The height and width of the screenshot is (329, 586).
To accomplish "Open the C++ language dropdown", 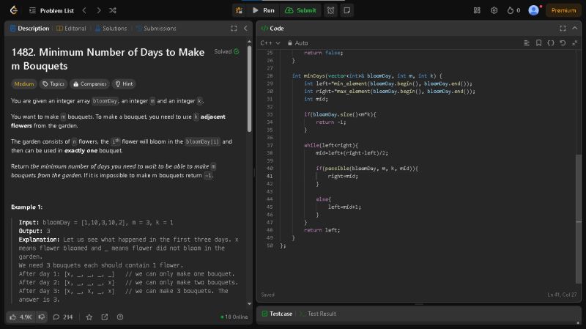I will (x=270, y=42).
